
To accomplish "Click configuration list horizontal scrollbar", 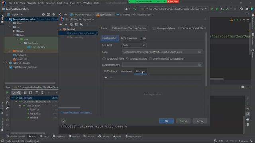I will click(69, 108).
